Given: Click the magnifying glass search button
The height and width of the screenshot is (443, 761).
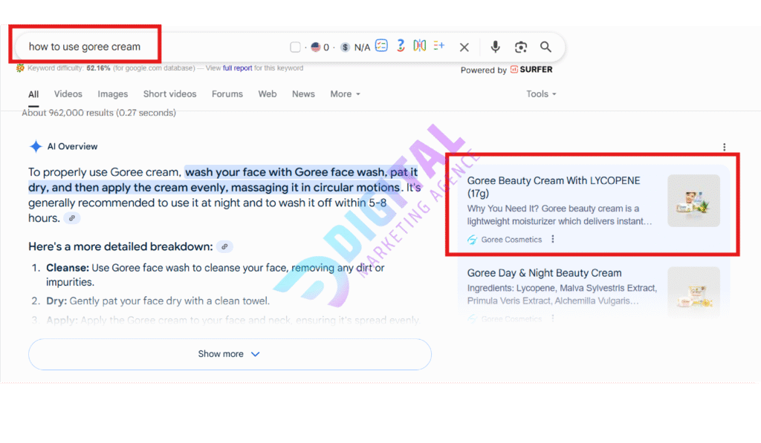Looking at the screenshot, I should pyautogui.click(x=545, y=47).
